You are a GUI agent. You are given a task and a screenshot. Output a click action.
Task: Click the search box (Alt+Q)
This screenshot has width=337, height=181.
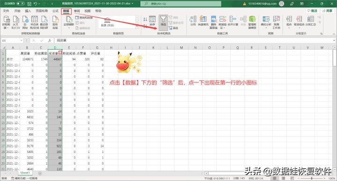(x=181, y=4)
